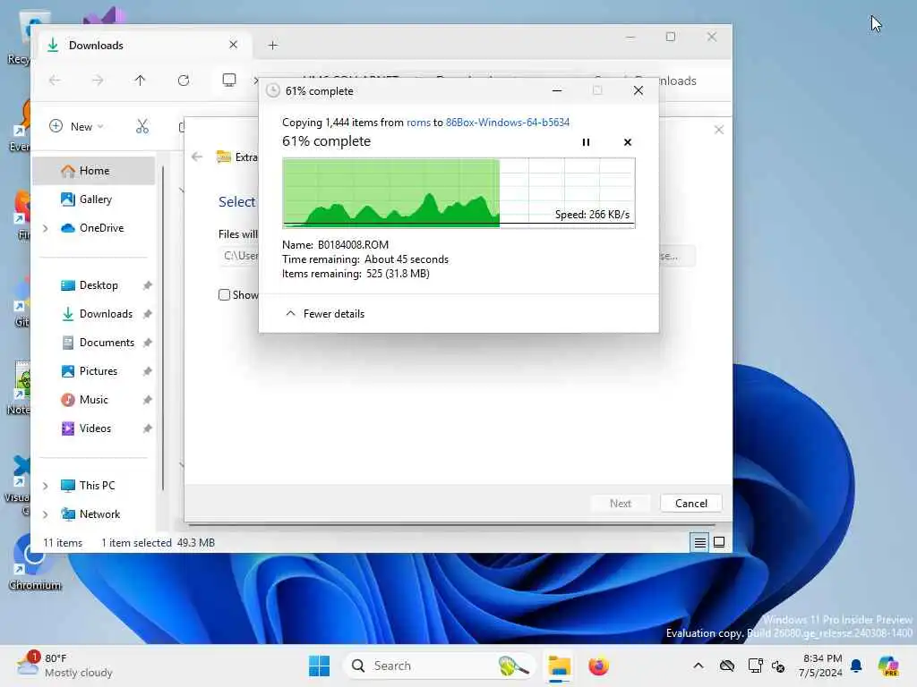Click the extraction destination path field
Viewport: 917px width, 687px height.
[x=238, y=256]
